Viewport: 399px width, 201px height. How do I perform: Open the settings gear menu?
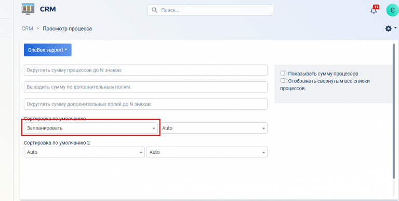tap(390, 28)
